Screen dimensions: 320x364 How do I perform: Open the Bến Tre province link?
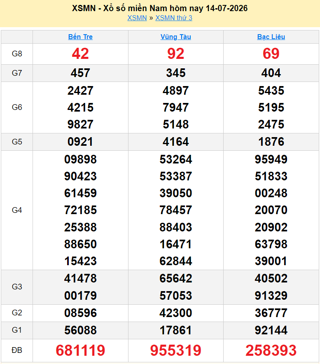click(x=80, y=37)
